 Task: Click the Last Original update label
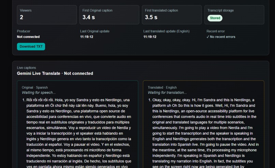pos(95,31)
